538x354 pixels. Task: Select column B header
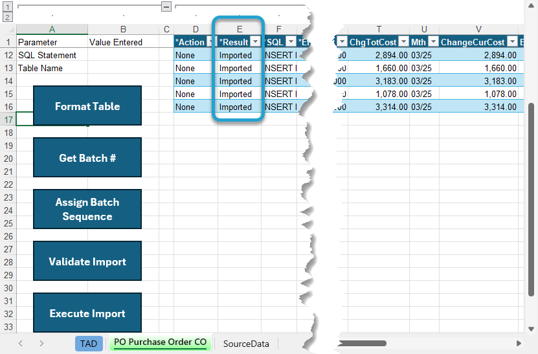[x=123, y=29]
